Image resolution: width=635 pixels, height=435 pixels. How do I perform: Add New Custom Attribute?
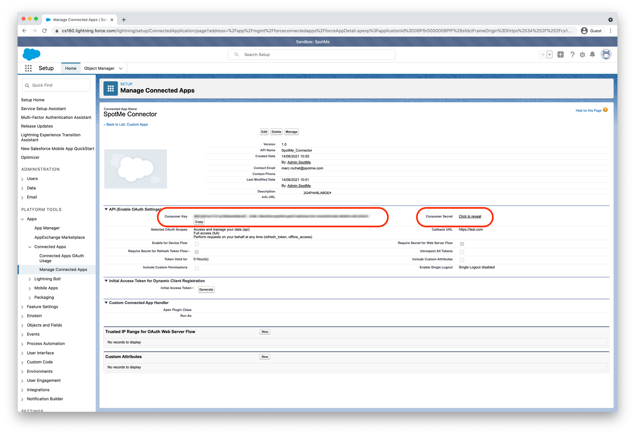pyautogui.click(x=265, y=356)
